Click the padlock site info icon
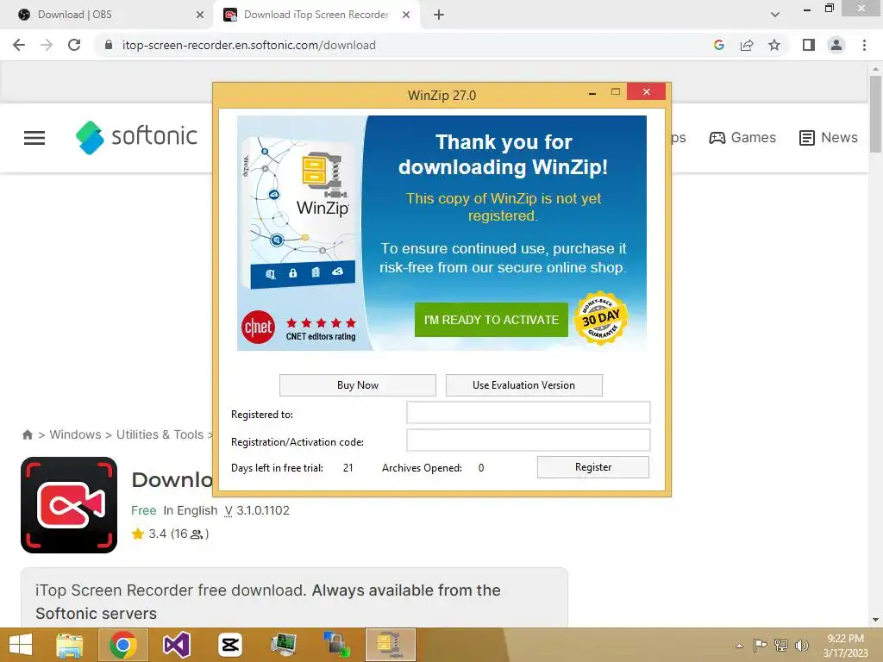This screenshot has width=883, height=662. 109,45
